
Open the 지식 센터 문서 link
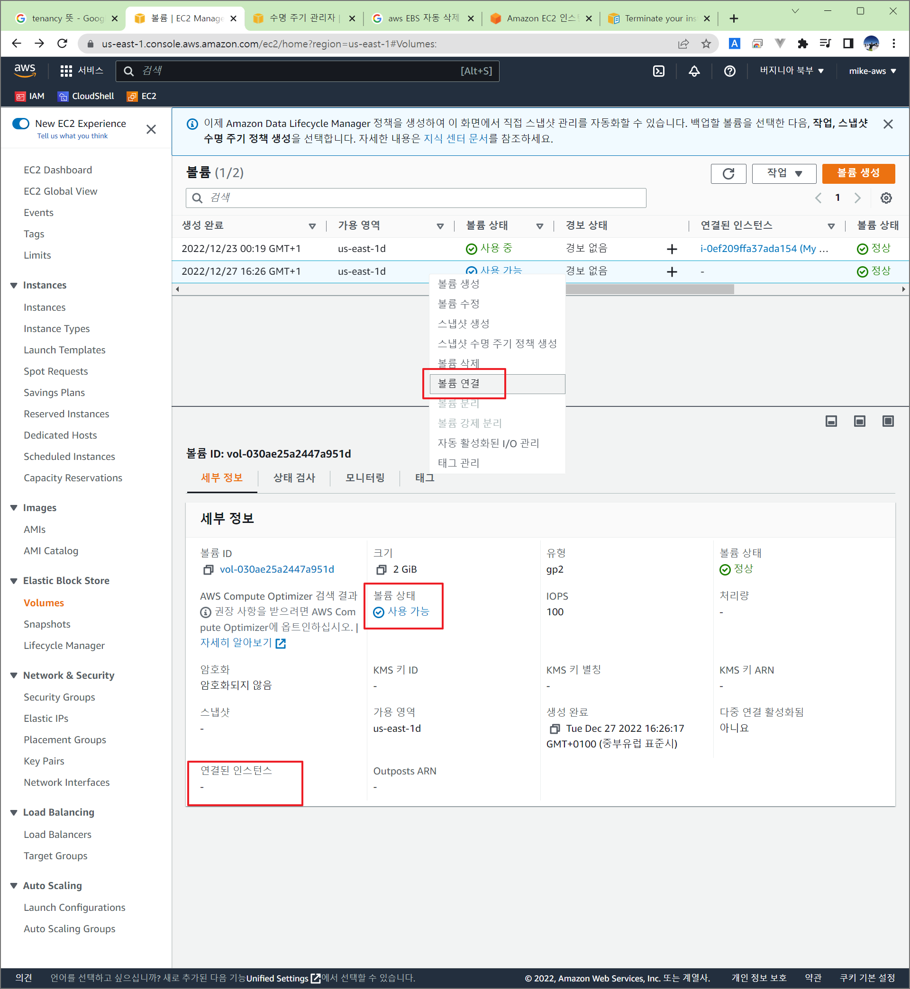pos(455,139)
